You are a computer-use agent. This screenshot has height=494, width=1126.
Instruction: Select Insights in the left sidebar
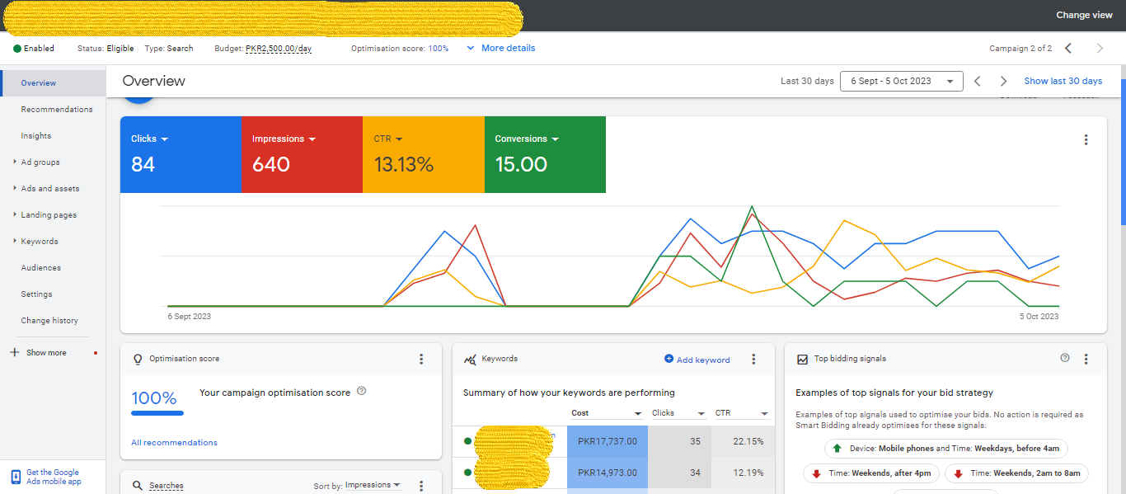[36, 136]
